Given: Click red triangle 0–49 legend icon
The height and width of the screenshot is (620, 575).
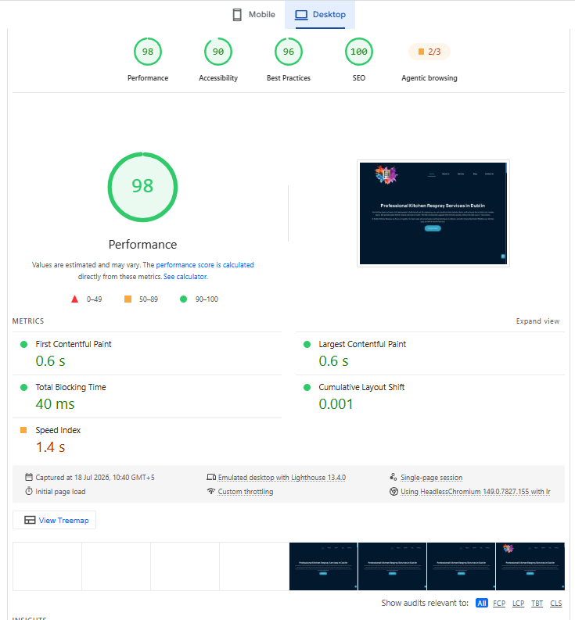Looking at the screenshot, I should [x=74, y=299].
